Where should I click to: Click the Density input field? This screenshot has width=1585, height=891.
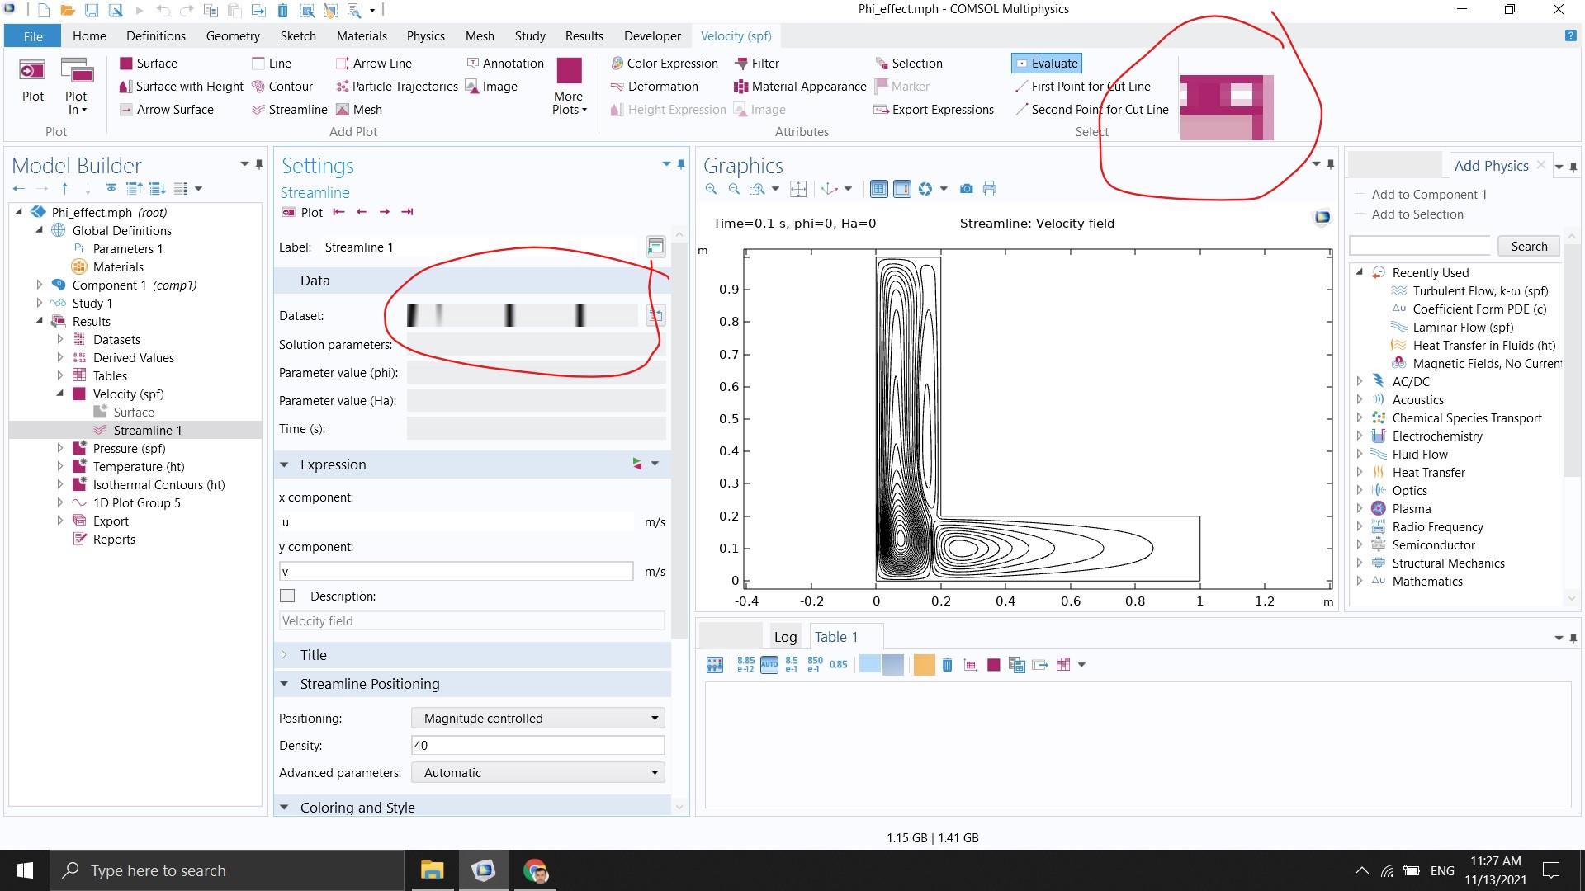537,746
